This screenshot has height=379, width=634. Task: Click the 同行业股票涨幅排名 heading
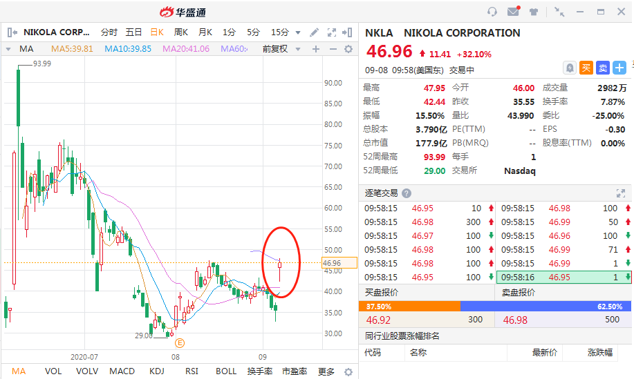[402, 336]
